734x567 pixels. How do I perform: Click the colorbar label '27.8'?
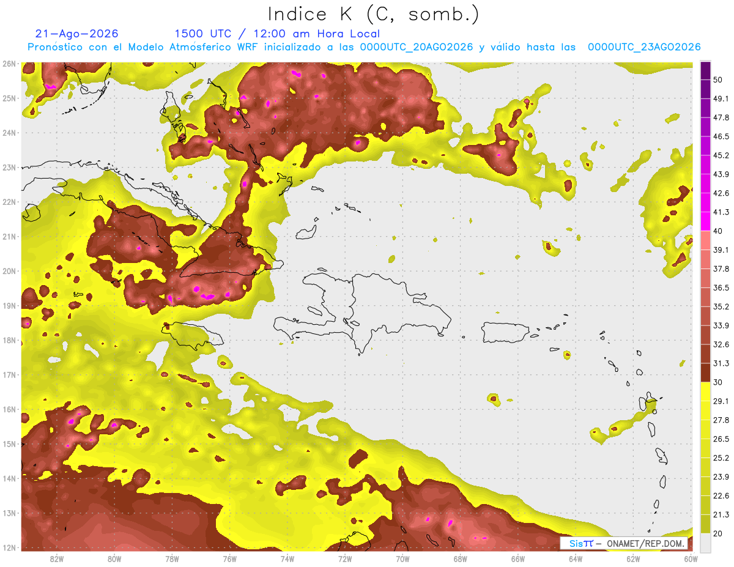tap(721, 420)
